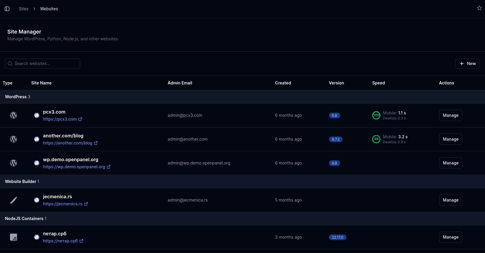The image size is (485, 253).
Task: Click the 100 speed score circle for pcx3.com
Action: click(376, 115)
